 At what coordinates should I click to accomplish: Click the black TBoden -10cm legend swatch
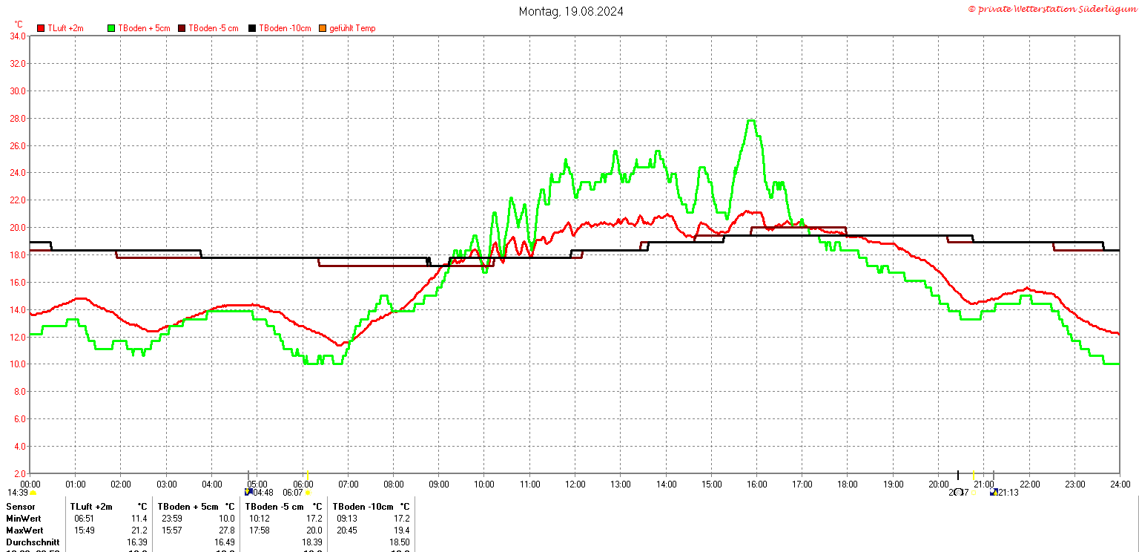click(x=252, y=28)
